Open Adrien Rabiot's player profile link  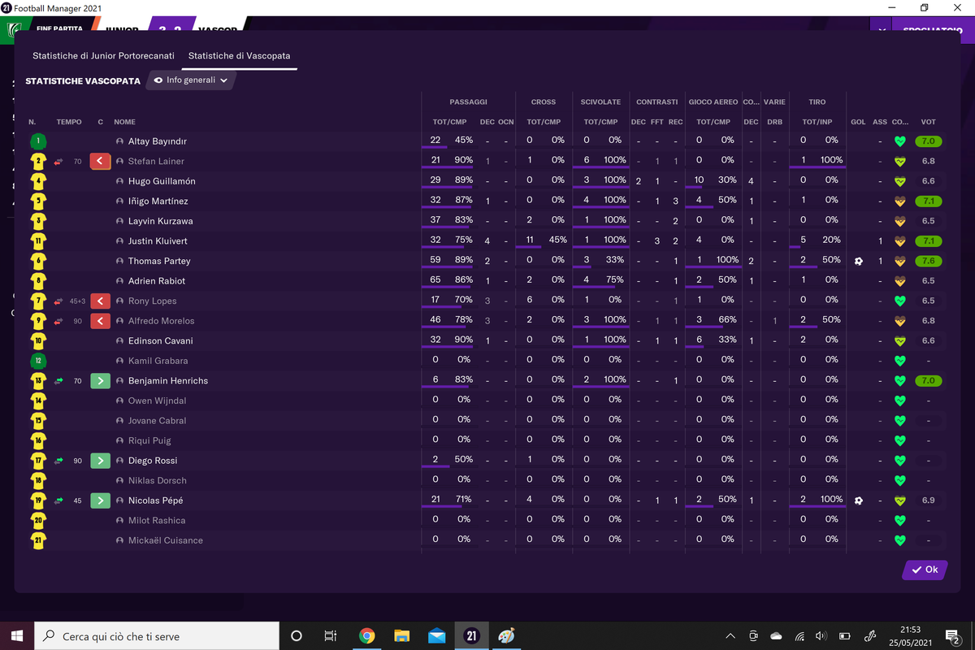pyautogui.click(x=156, y=281)
